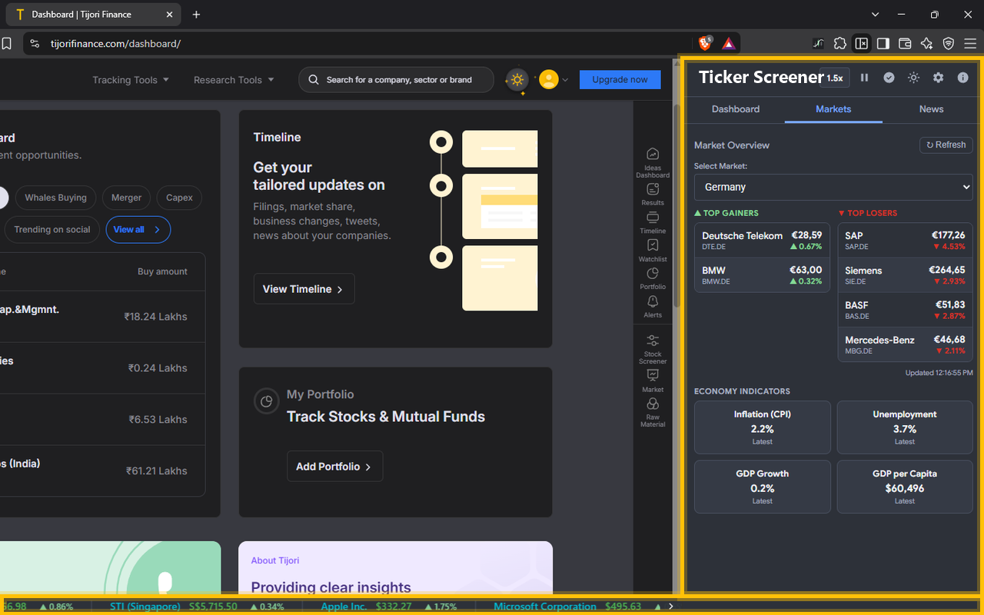This screenshot has height=615, width=984.
Task: Open Results in the Tijori sidebar
Action: (653, 194)
